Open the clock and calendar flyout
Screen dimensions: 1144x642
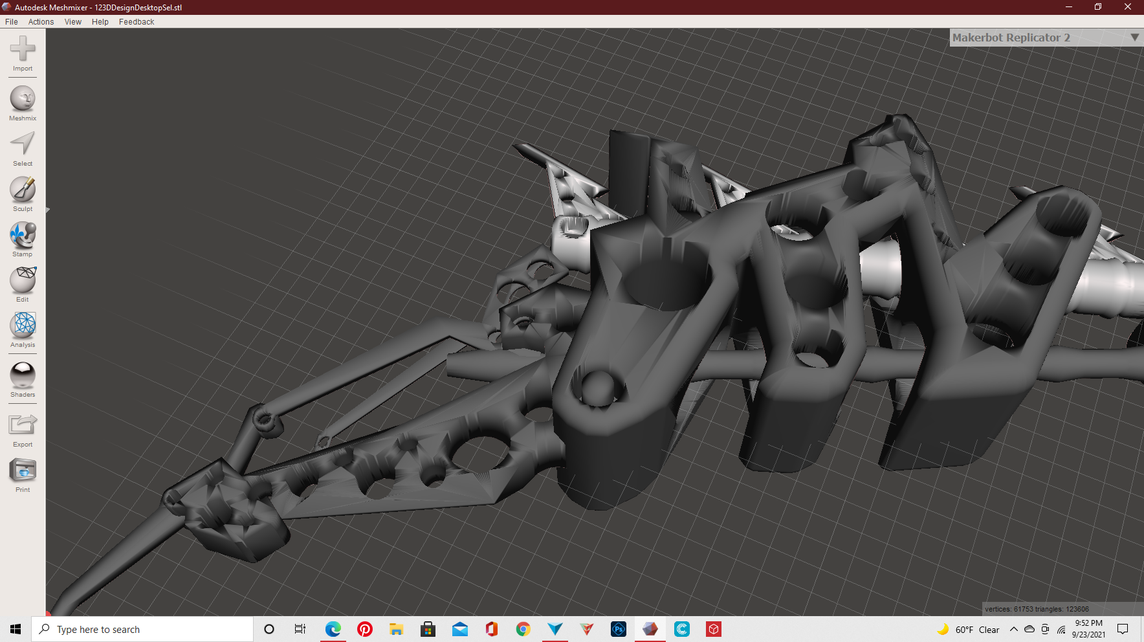pos(1089,629)
